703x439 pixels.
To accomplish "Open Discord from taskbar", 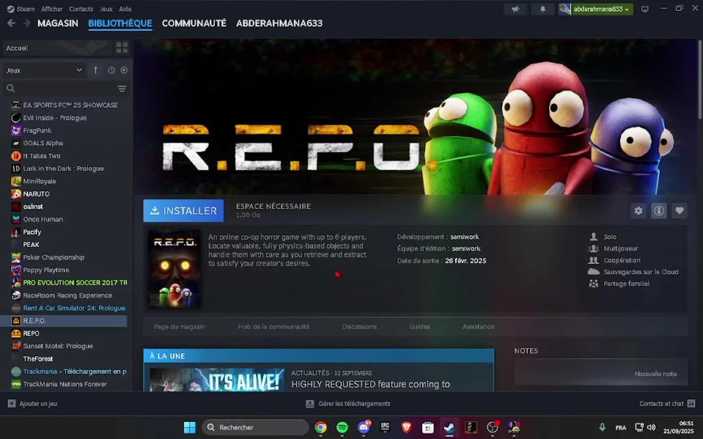I will (364, 427).
